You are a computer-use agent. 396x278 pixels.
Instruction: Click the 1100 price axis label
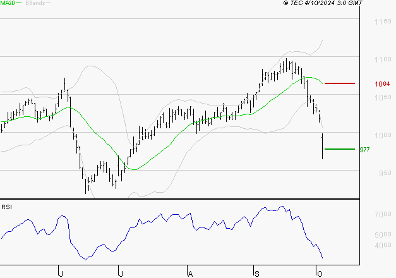pyautogui.click(x=383, y=59)
